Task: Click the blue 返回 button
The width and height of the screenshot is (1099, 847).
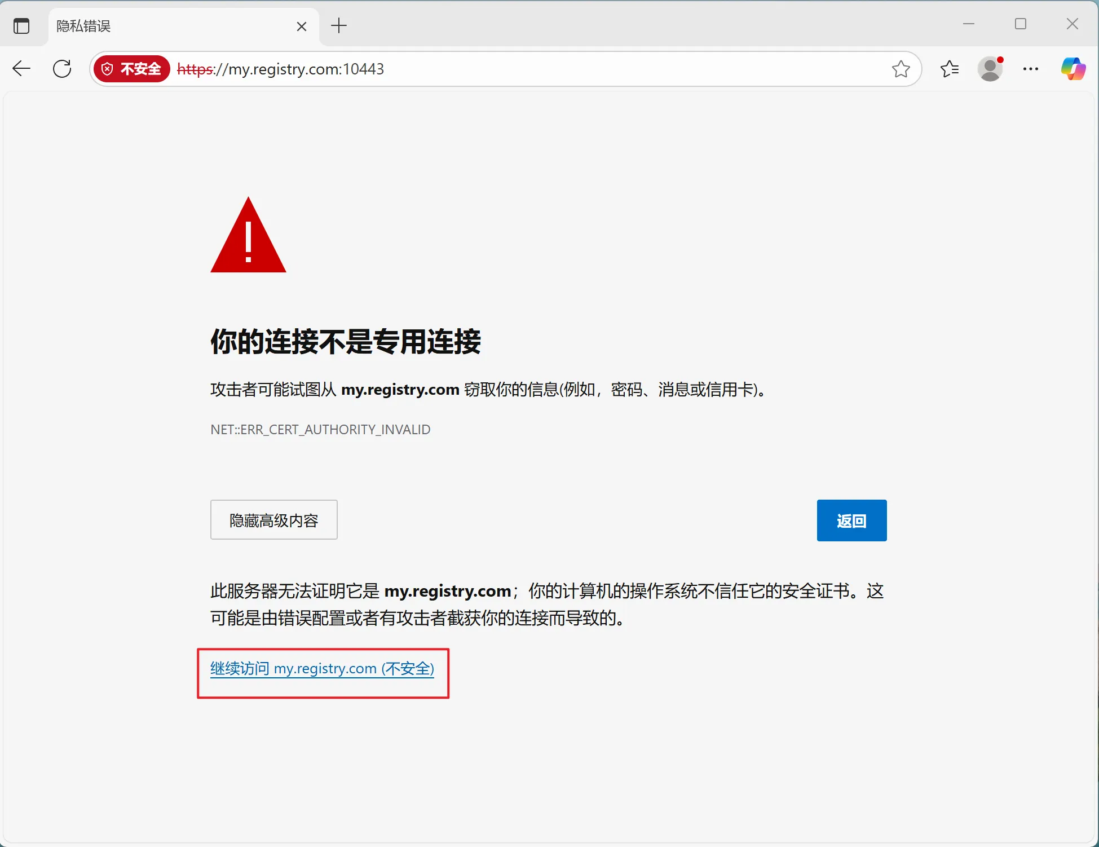Action: coord(851,520)
